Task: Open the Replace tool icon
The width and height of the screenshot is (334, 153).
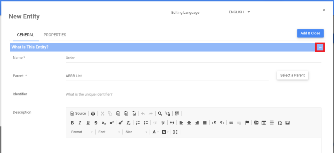Action: (168, 114)
